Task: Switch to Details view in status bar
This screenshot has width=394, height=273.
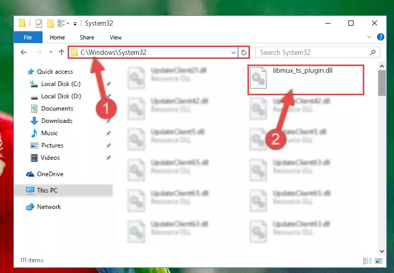Action: coord(367,261)
